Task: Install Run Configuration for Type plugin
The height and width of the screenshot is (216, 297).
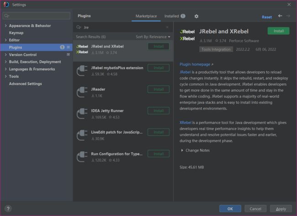Action: (159, 154)
